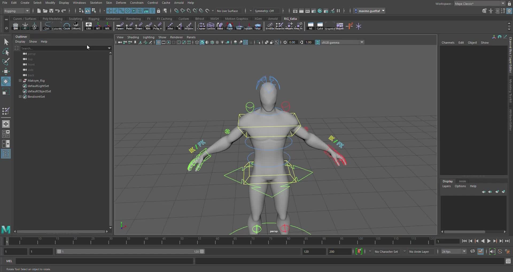Create a Cluster deformer from the shelf
Screen dimensions: 513x272
pos(201,26)
